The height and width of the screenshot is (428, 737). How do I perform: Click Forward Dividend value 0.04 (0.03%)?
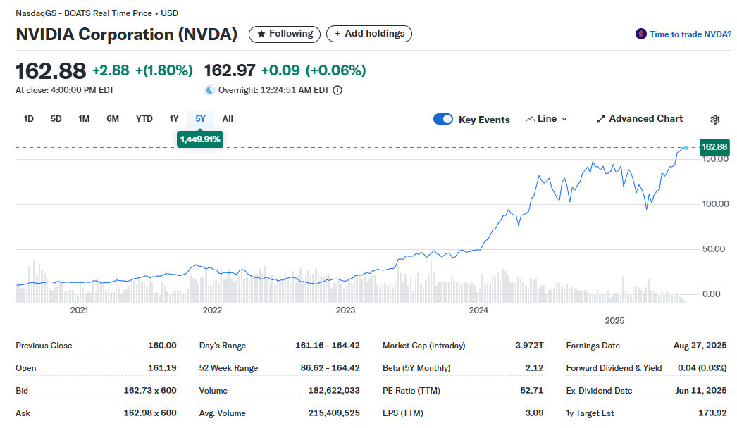pyautogui.click(x=702, y=368)
